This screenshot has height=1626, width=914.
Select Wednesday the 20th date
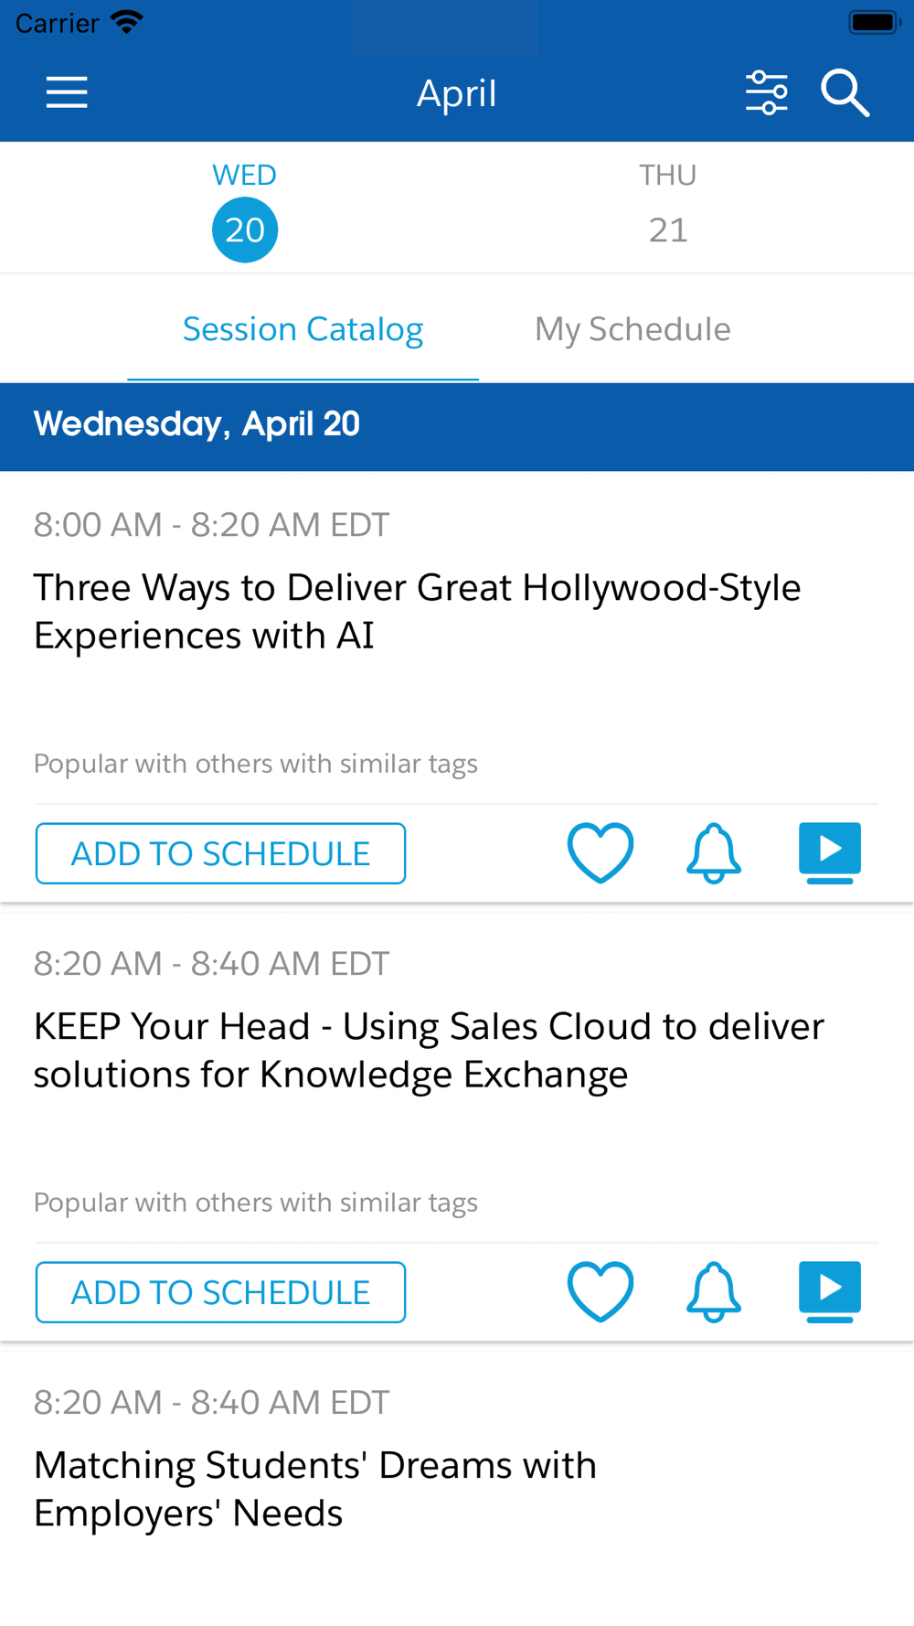245,229
